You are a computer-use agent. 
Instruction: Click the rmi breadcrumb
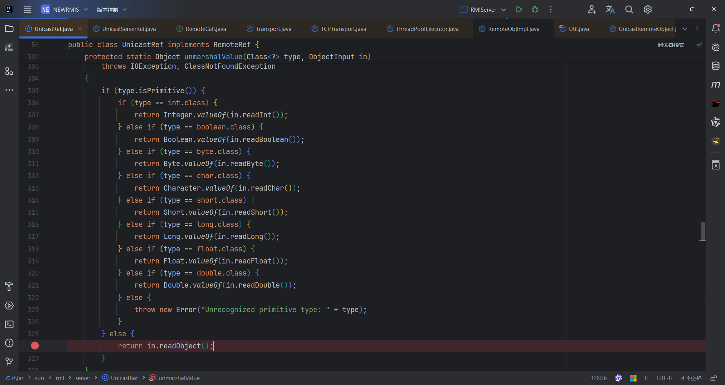(x=60, y=378)
